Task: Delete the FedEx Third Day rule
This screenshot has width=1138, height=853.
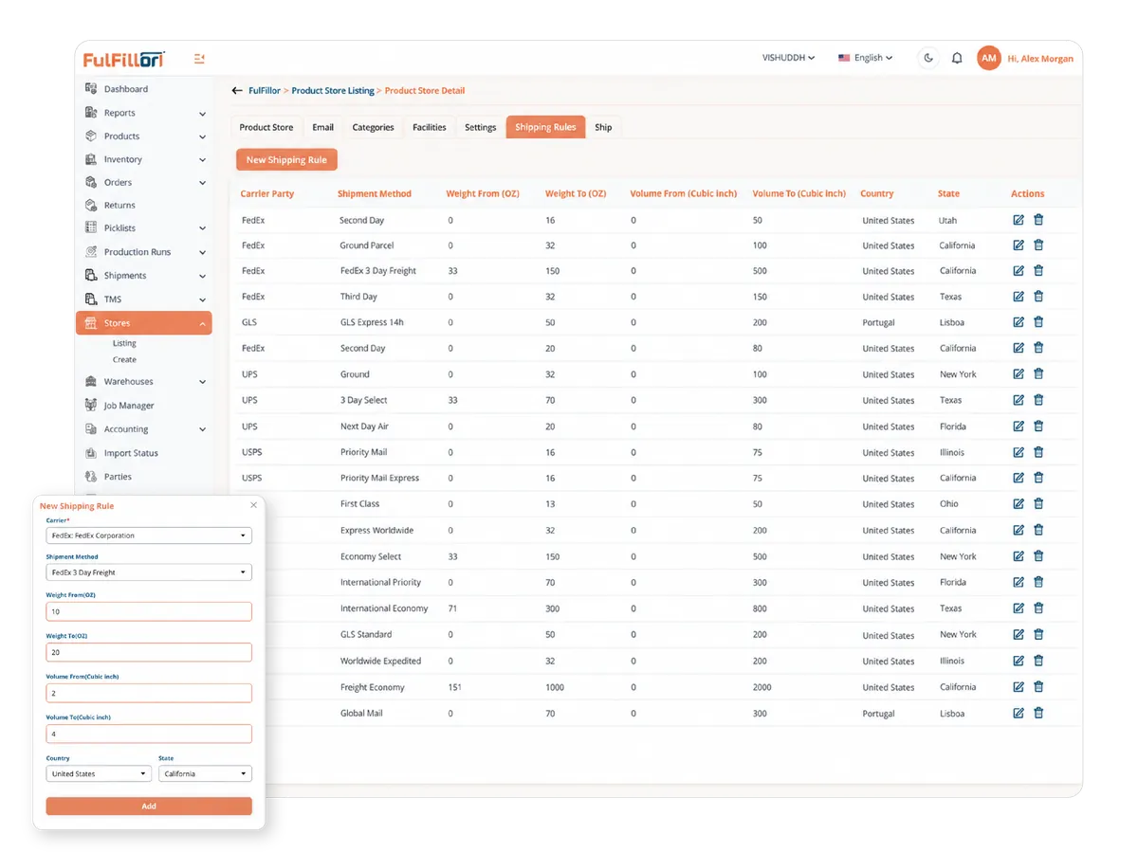Action: (x=1038, y=297)
